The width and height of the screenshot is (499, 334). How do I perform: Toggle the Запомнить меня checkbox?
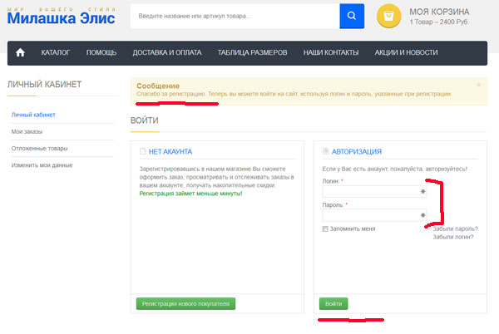tap(325, 228)
